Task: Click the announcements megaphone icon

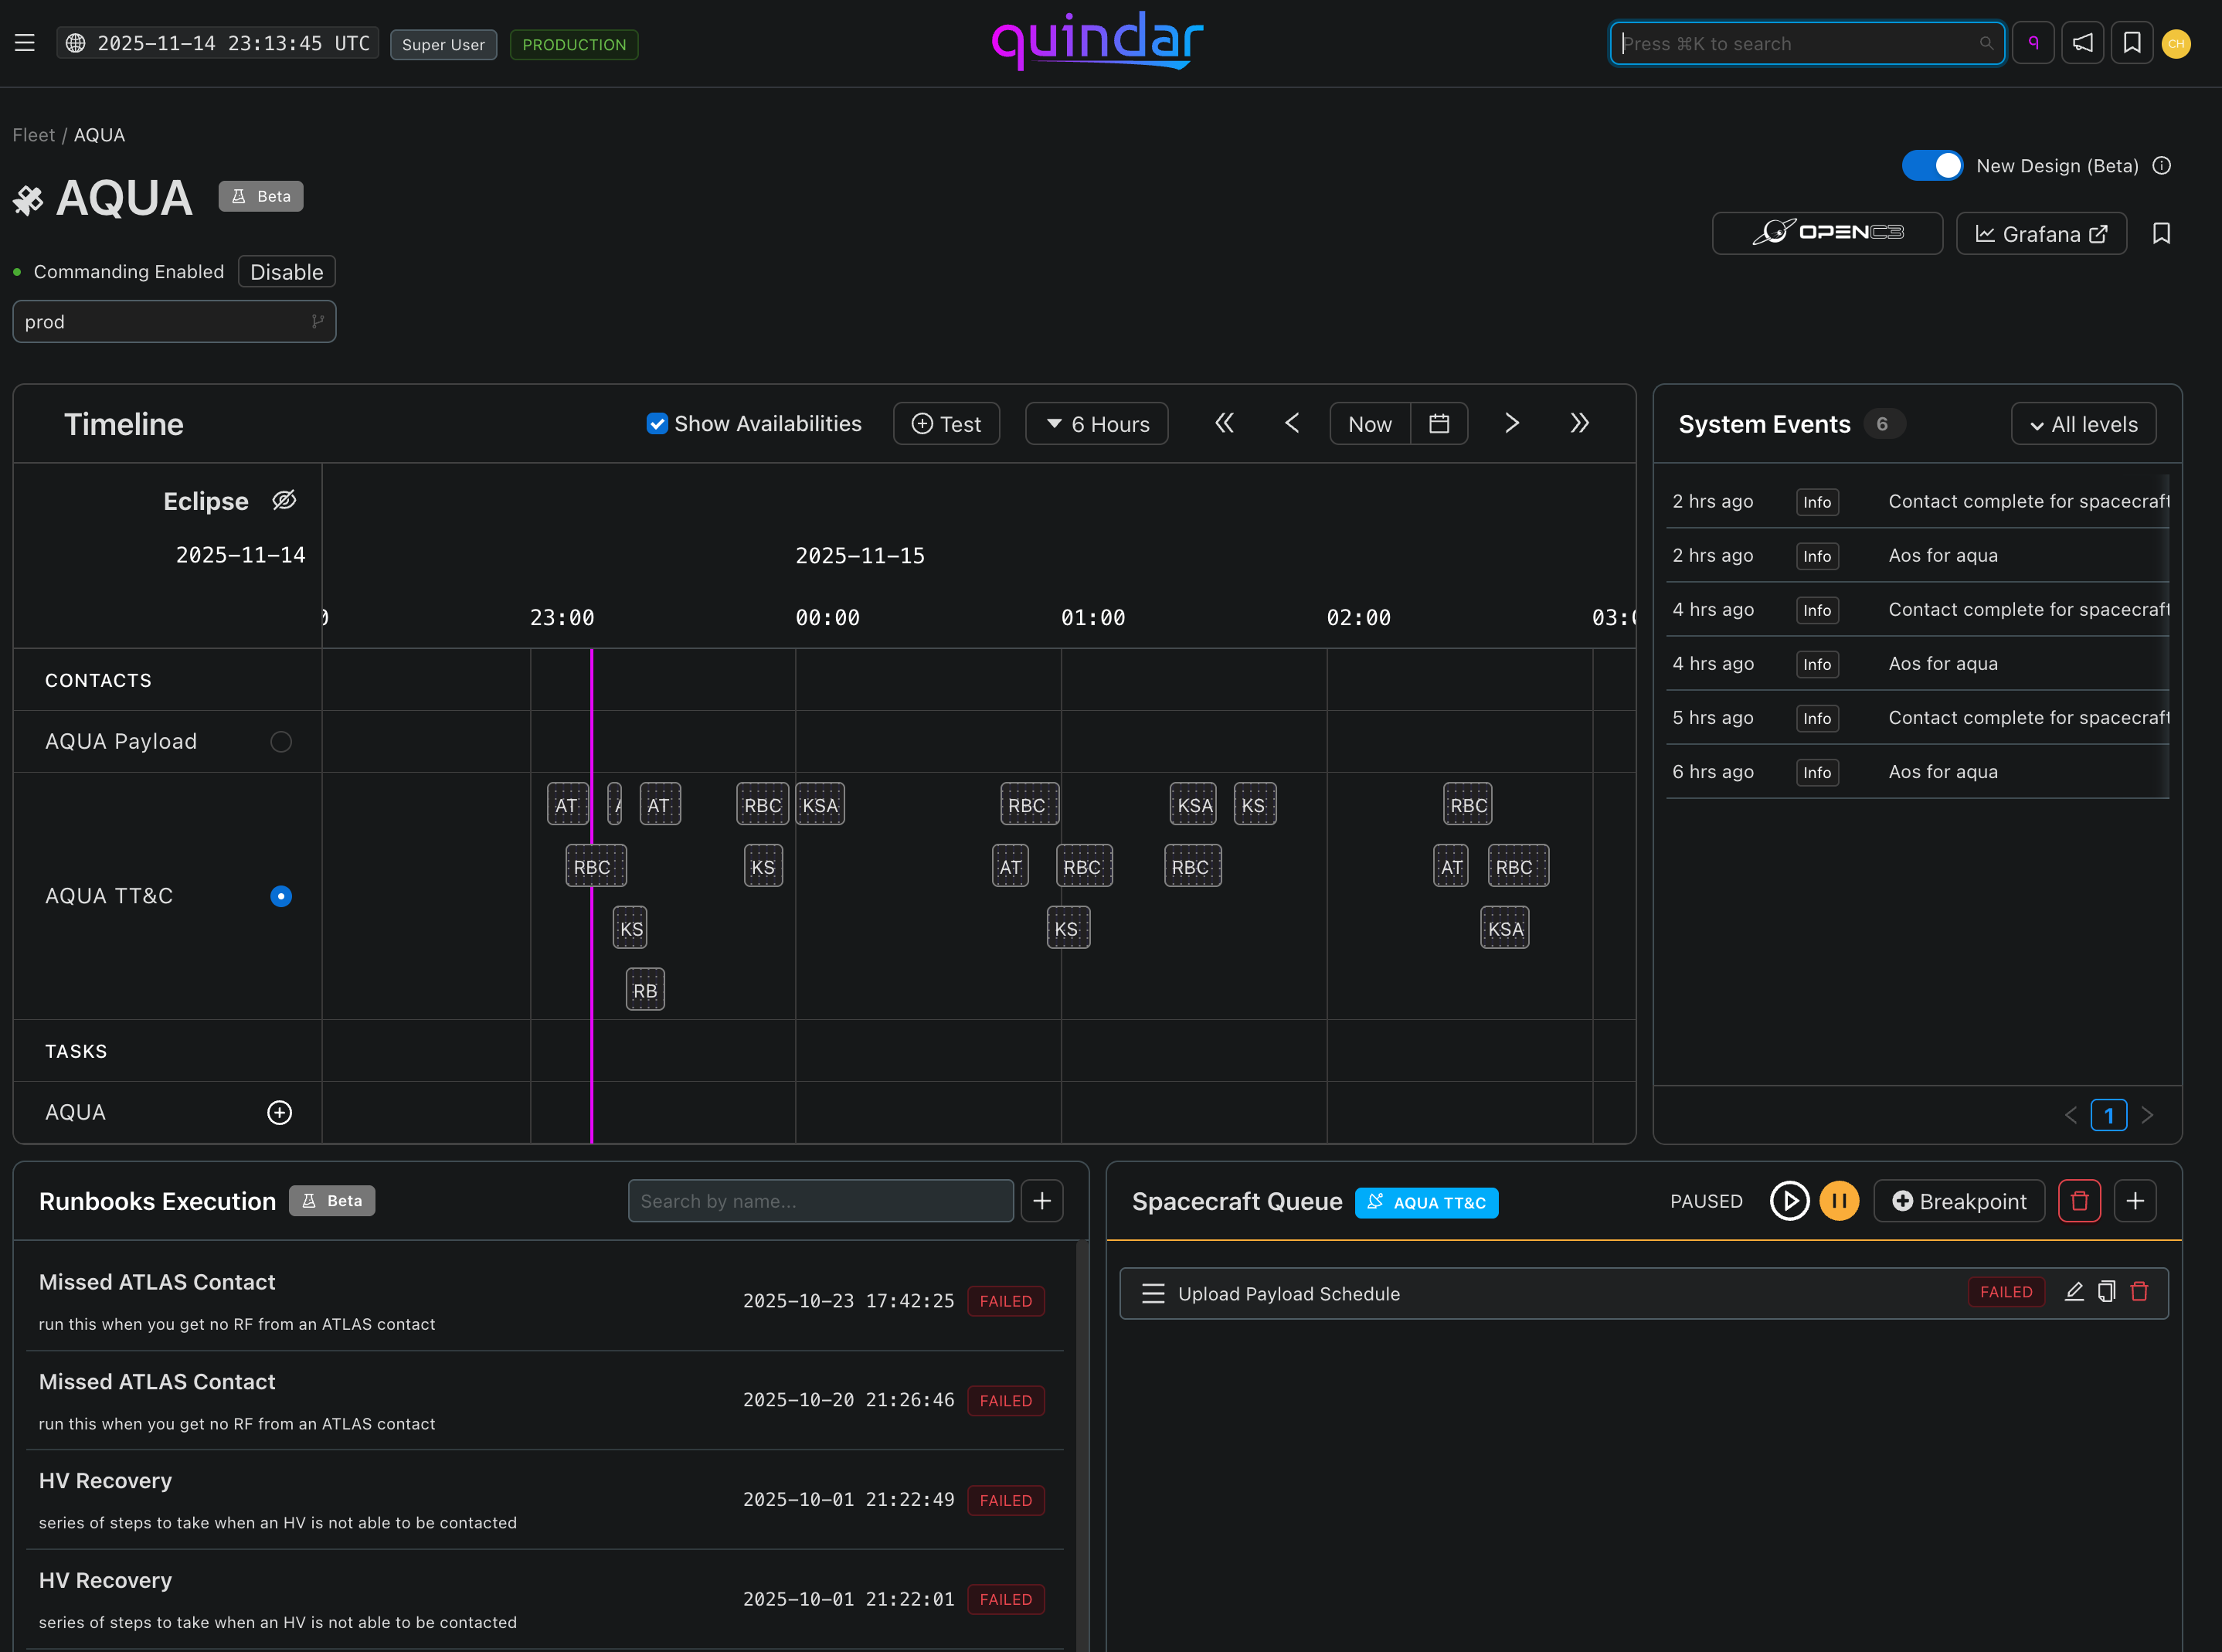Action: tap(2083, 43)
